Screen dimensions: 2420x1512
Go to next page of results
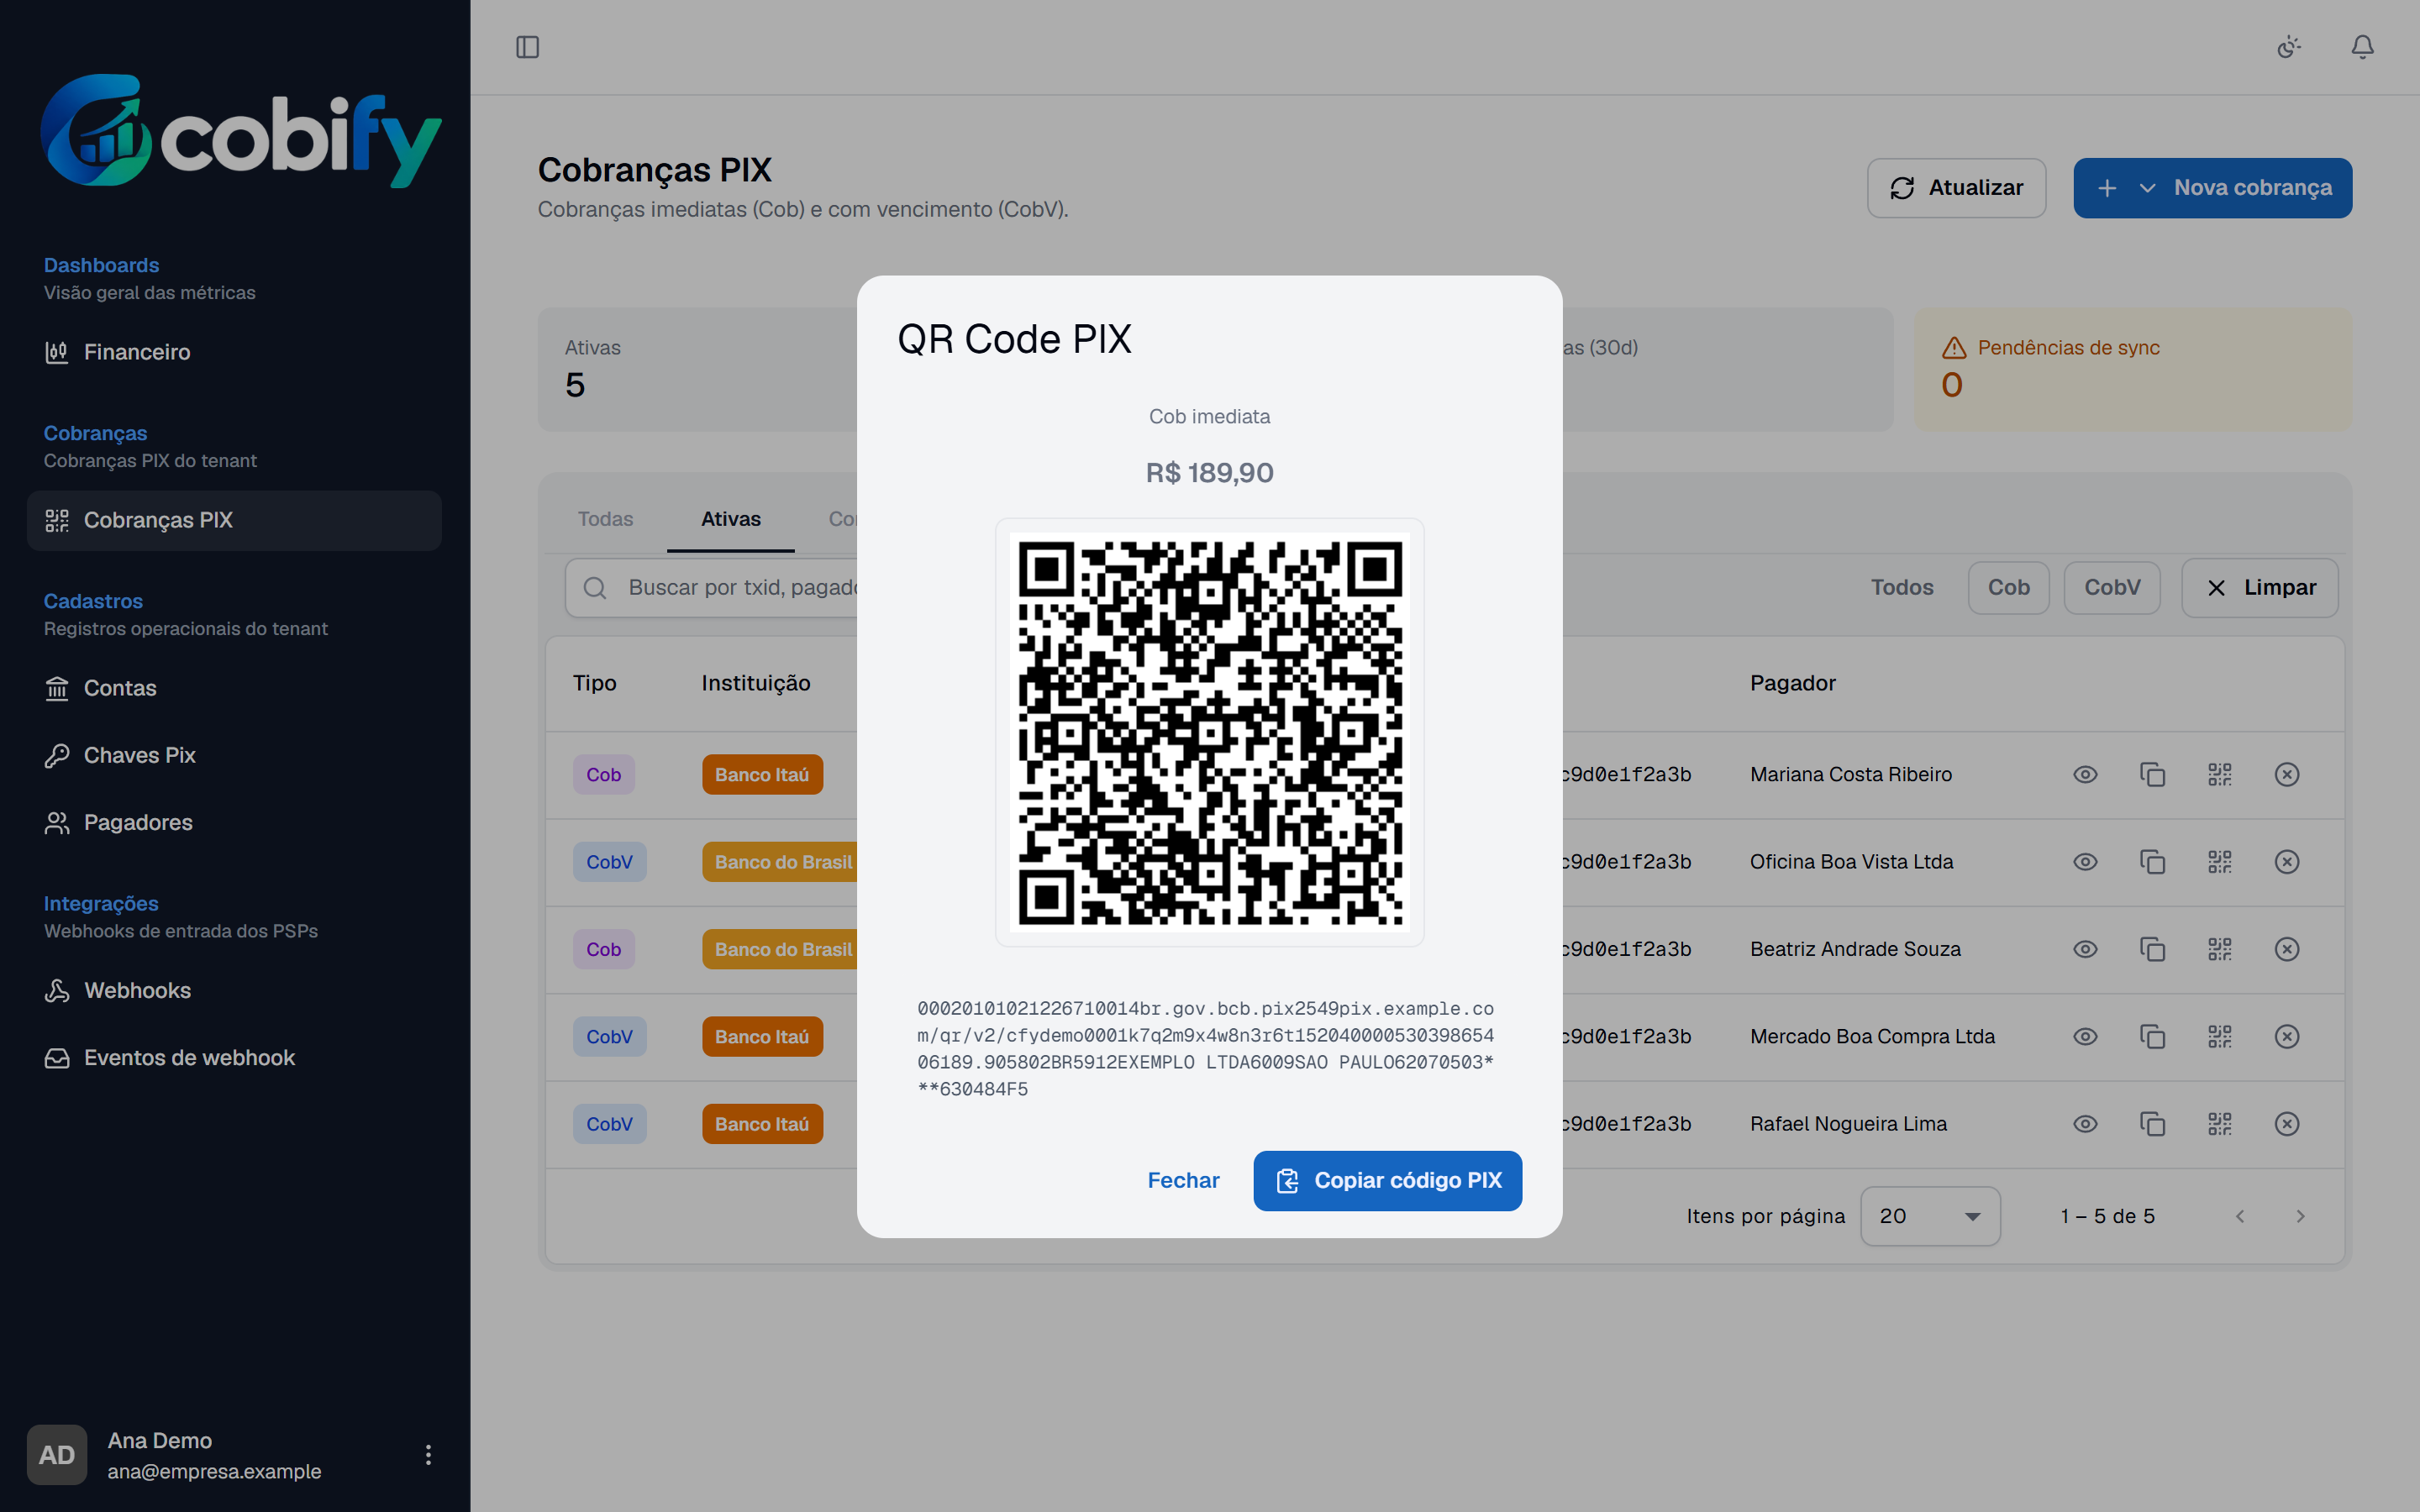[2300, 1216]
